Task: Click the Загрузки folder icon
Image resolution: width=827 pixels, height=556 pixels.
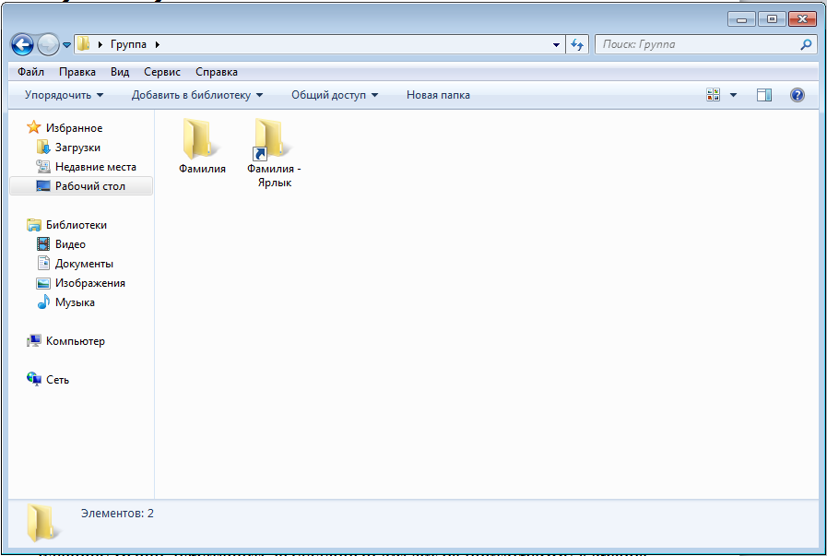Action: pos(43,148)
